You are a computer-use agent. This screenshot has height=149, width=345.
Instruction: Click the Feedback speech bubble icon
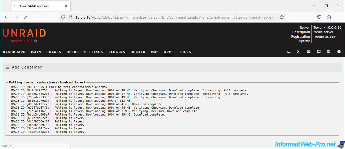point(309,52)
